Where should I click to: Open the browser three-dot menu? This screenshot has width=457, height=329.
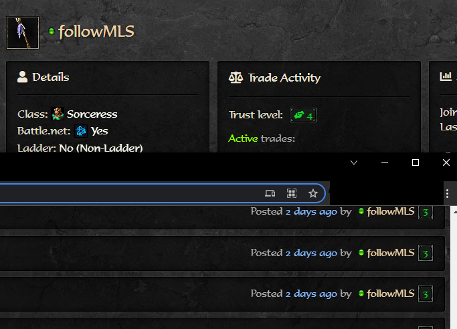(447, 193)
